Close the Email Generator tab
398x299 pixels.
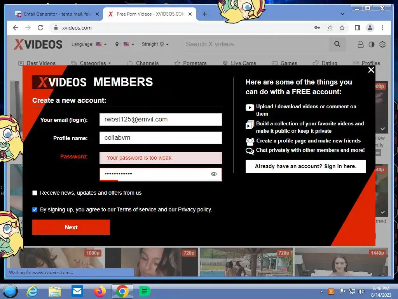tap(97, 14)
